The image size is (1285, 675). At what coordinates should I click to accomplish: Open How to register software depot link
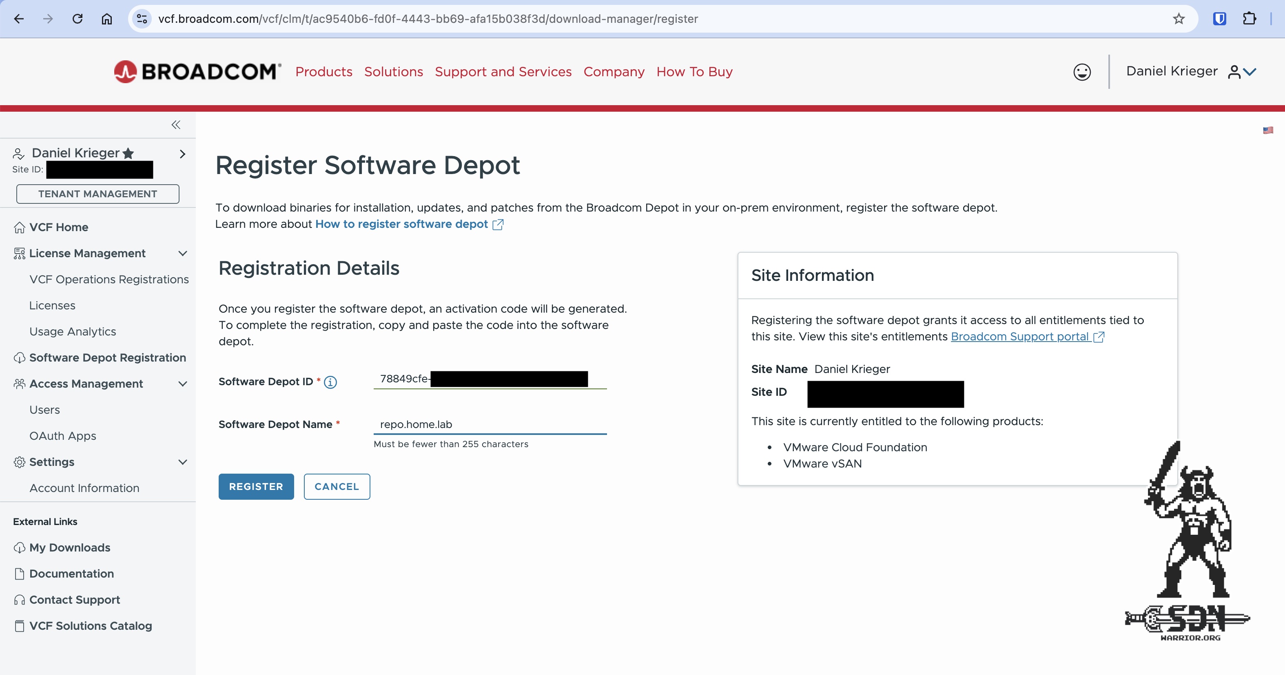[409, 224]
